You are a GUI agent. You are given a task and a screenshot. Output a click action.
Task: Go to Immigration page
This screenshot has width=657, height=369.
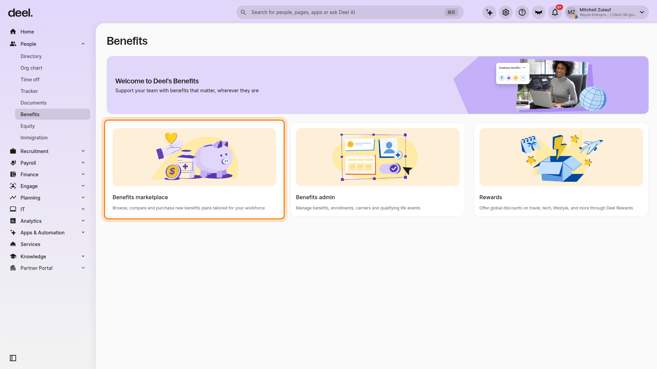coord(53,138)
